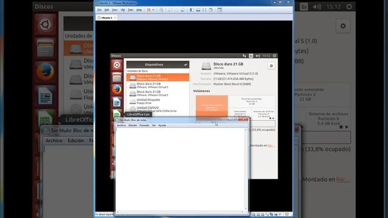Launch LibreOffice Writer from the launcher
388x218 pixels.
117,102
